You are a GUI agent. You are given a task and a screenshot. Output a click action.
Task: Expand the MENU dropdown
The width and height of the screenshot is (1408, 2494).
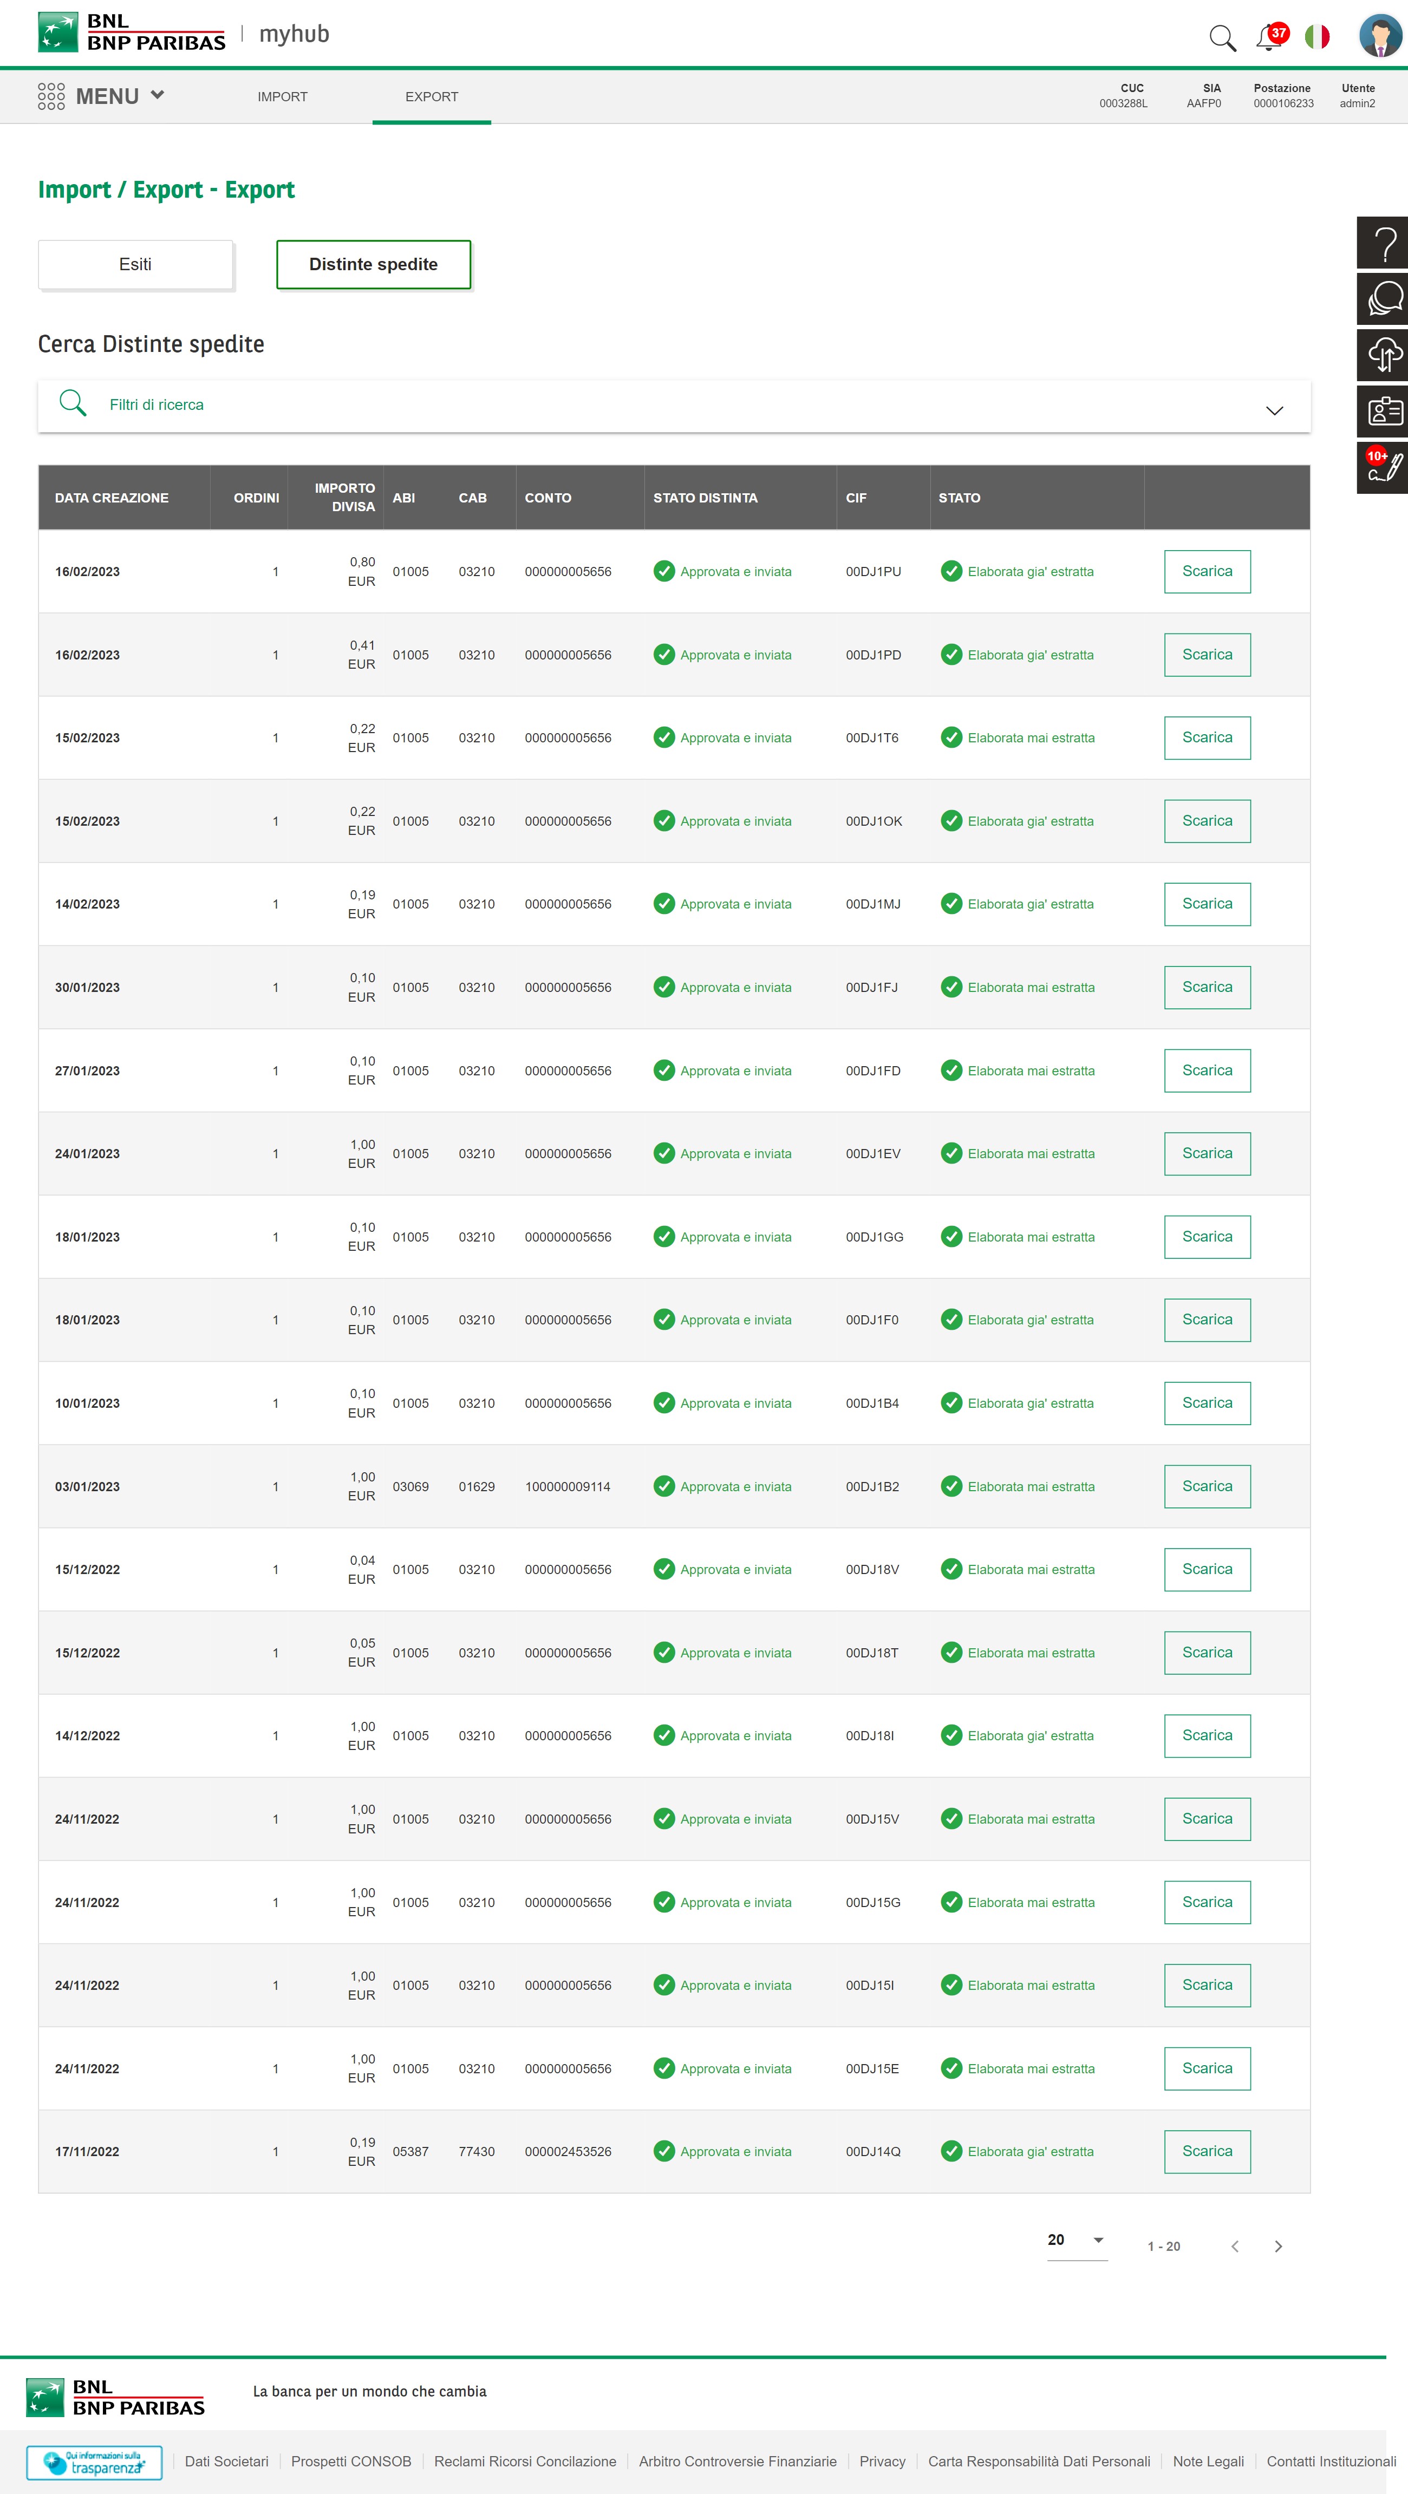point(102,96)
